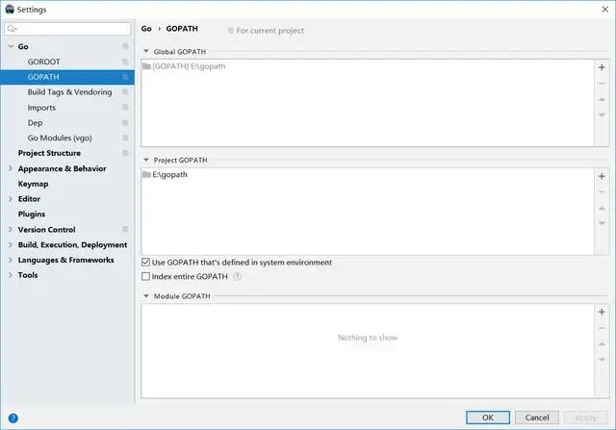Click move down arrow in Project GOPATH

click(x=602, y=222)
